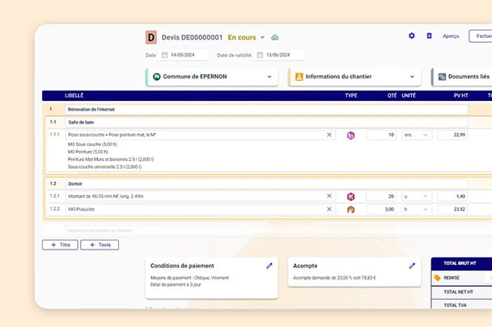This screenshot has height=327, width=492.
Task: Click the trash delete icon
Action: click(x=429, y=36)
